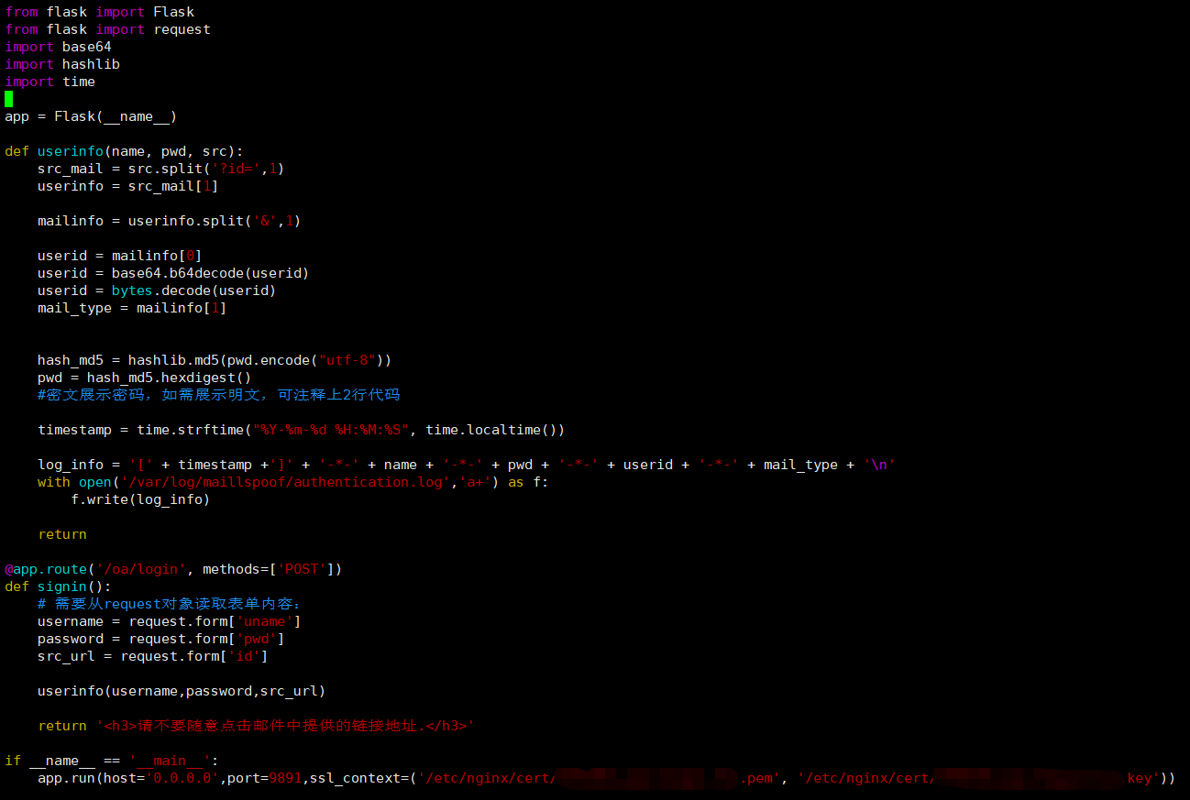Click username = request.form['uname'] line

click(x=170, y=621)
